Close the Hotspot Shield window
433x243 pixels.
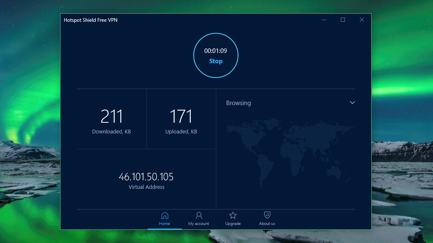coord(362,20)
